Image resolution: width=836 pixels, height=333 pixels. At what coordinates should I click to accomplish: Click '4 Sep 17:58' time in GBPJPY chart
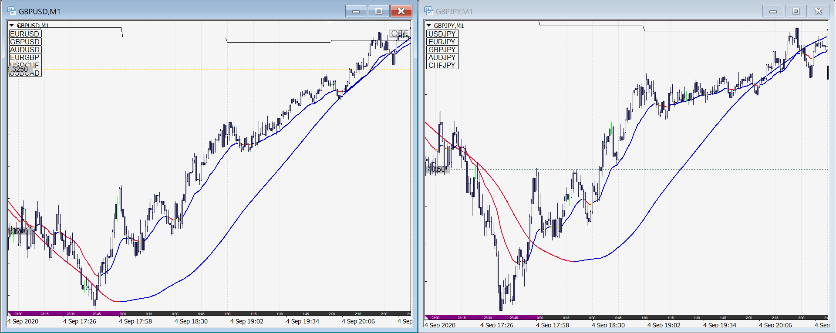pyautogui.click(x=553, y=325)
